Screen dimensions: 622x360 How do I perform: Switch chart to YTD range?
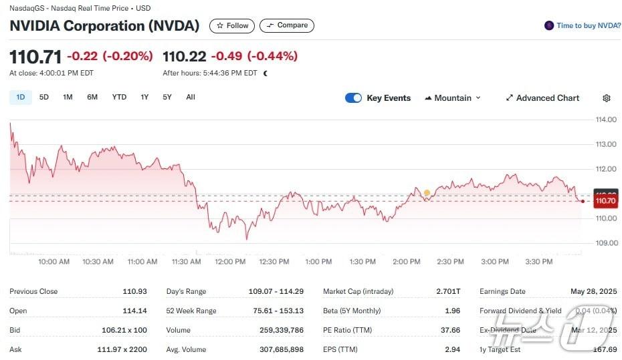(x=119, y=98)
